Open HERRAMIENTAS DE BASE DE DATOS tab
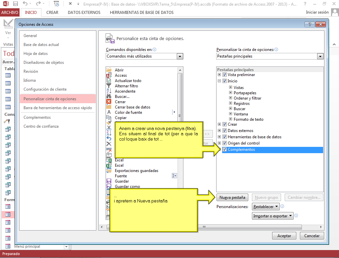This screenshot has width=339, height=258. tap(142, 12)
